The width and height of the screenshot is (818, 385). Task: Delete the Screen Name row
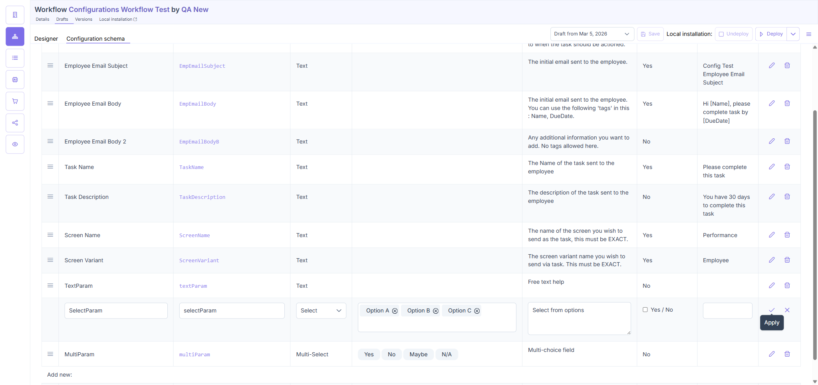[x=787, y=235]
